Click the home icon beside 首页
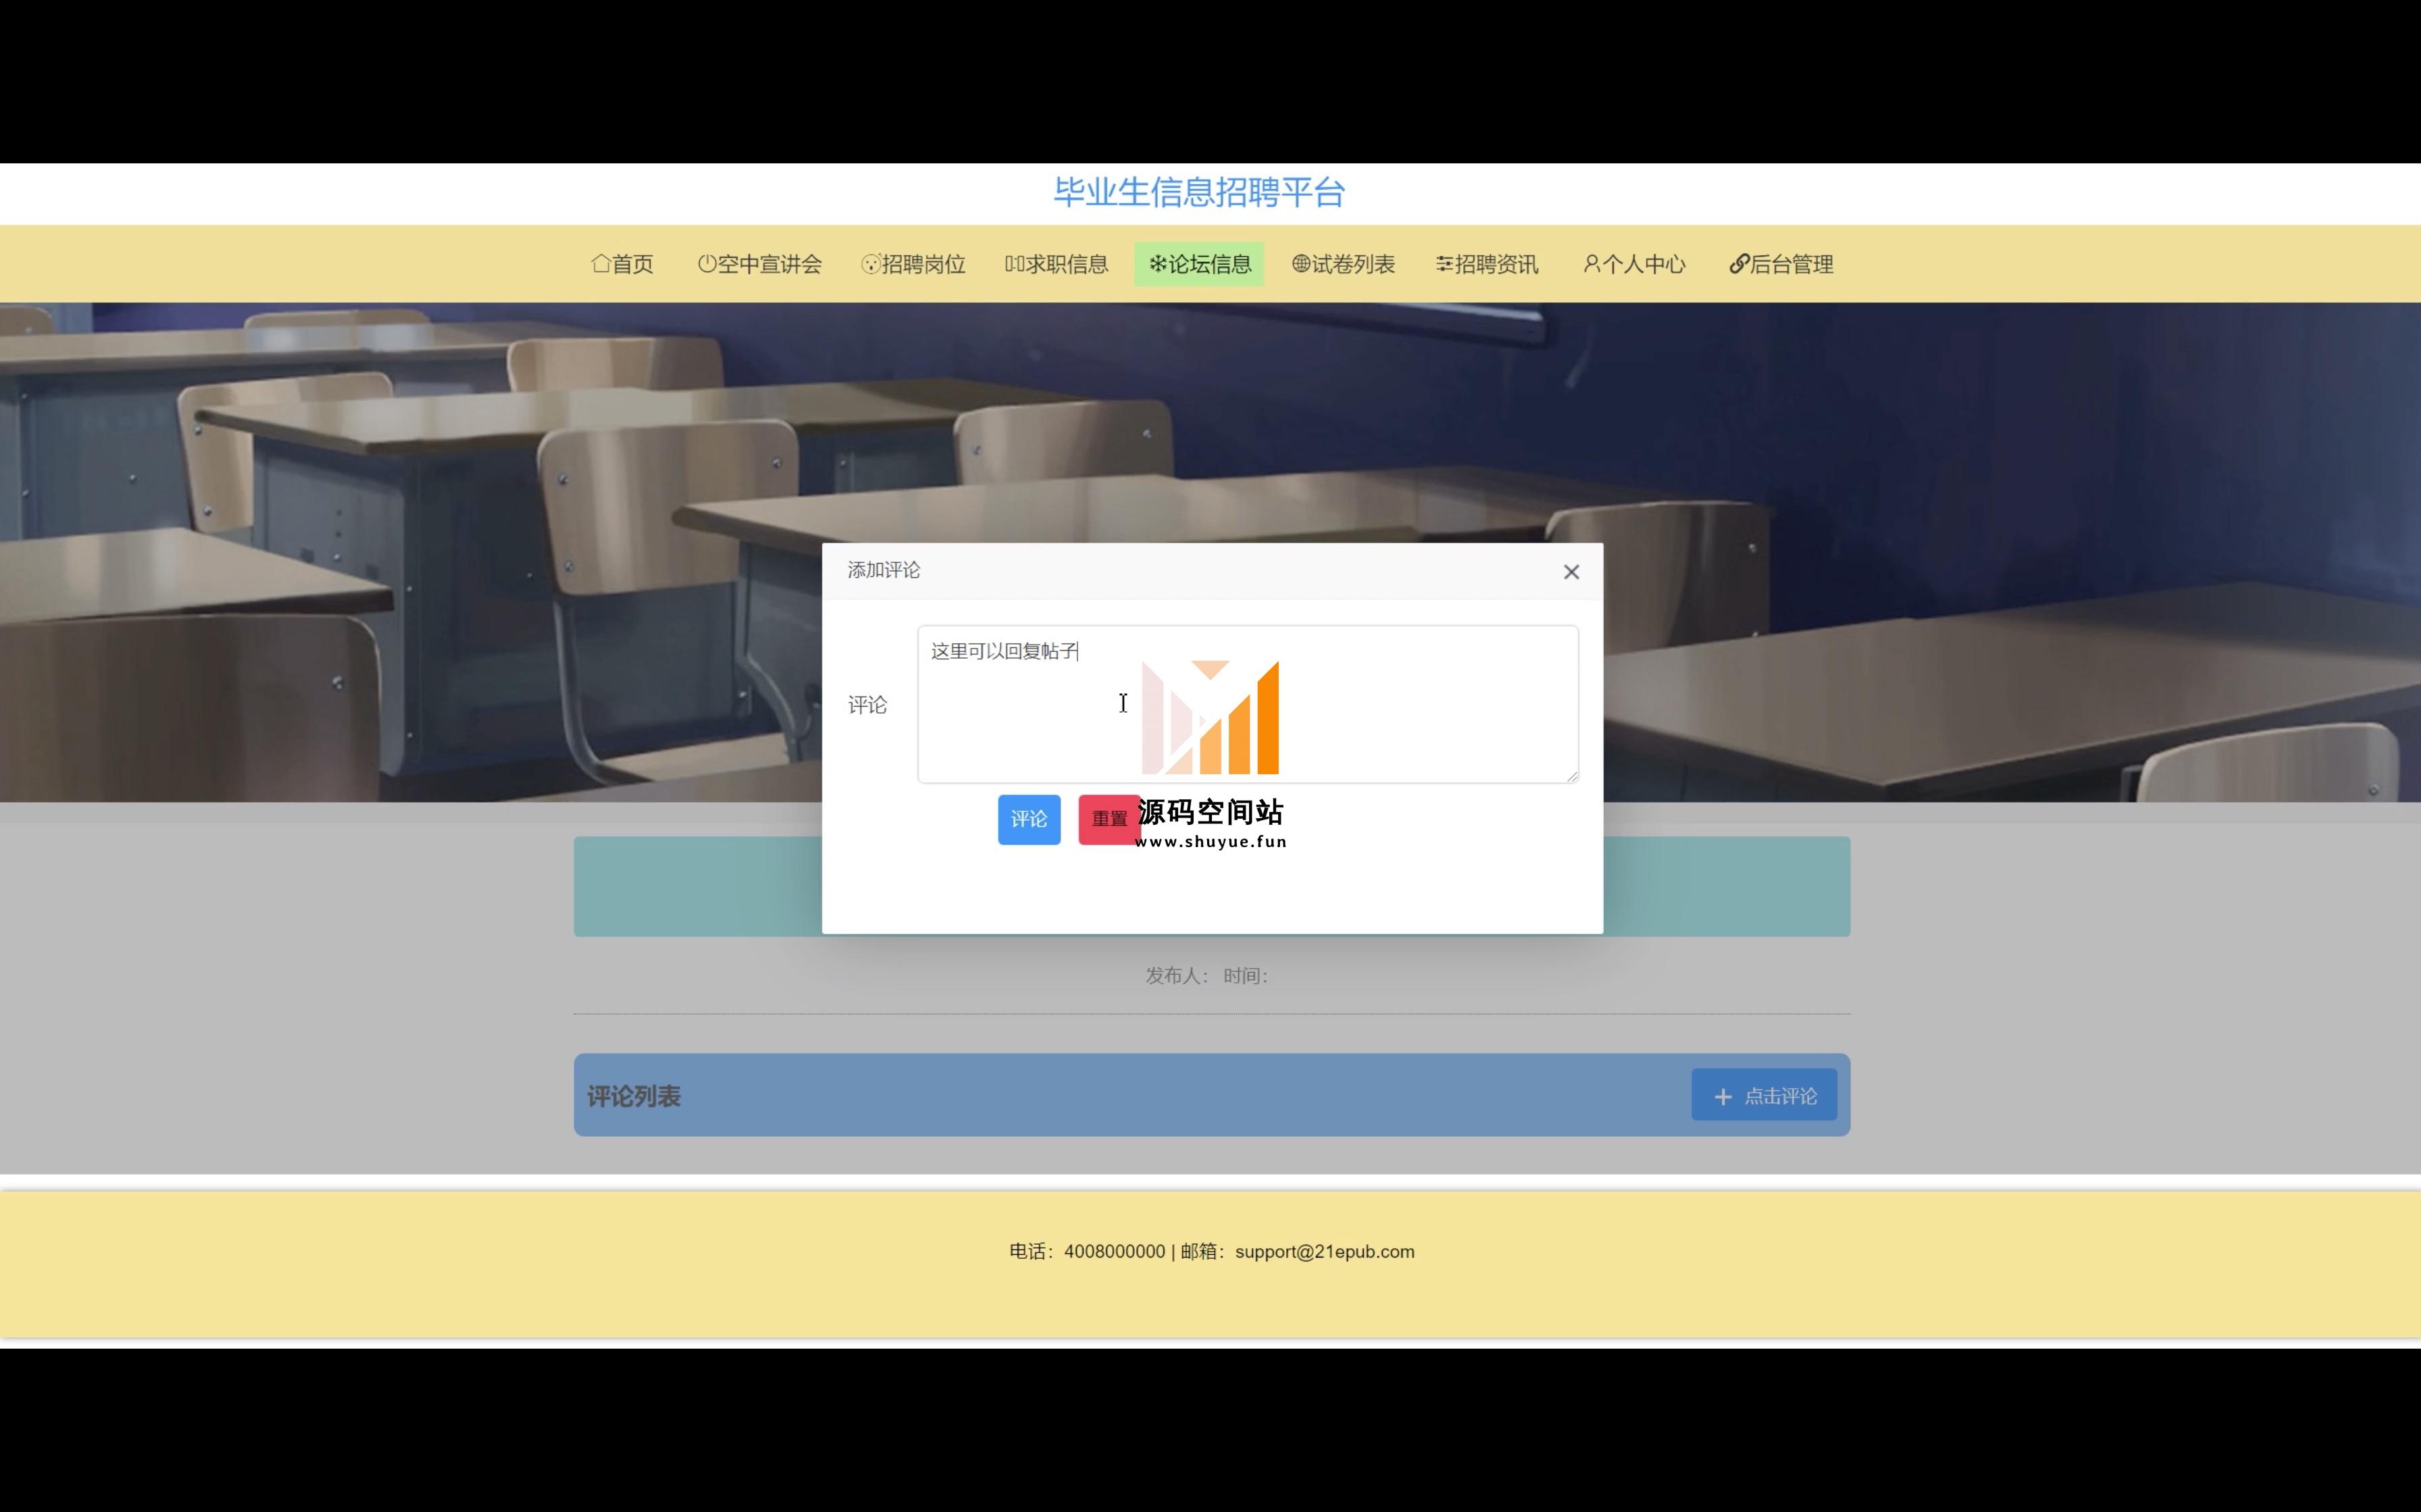The image size is (2421, 1512). click(x=601, y=264)
